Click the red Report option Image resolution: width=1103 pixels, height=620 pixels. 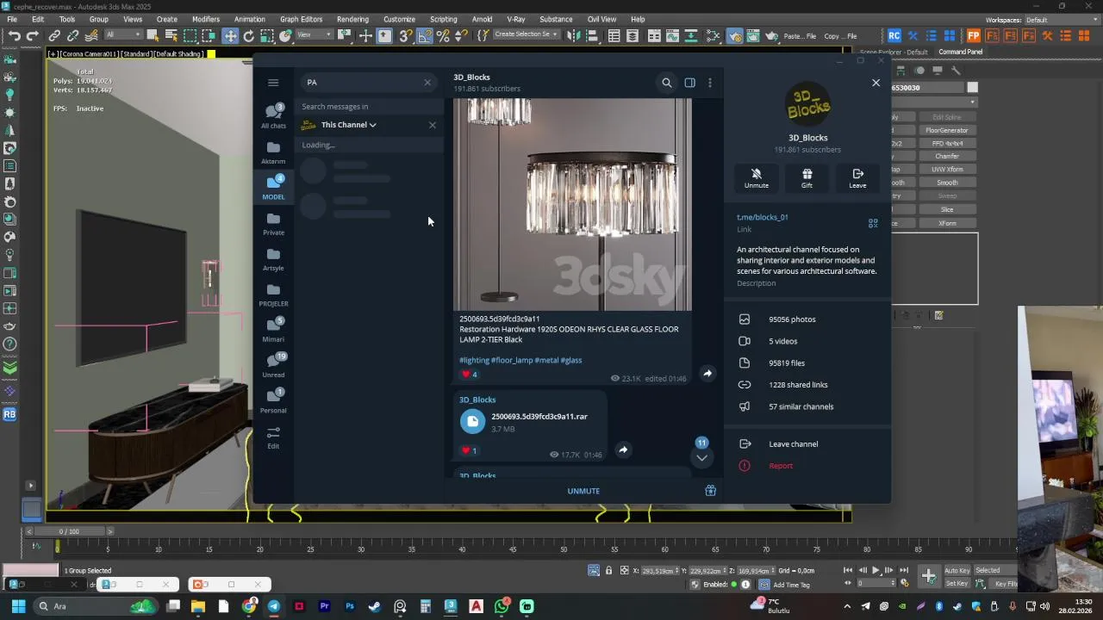point(807,466)
